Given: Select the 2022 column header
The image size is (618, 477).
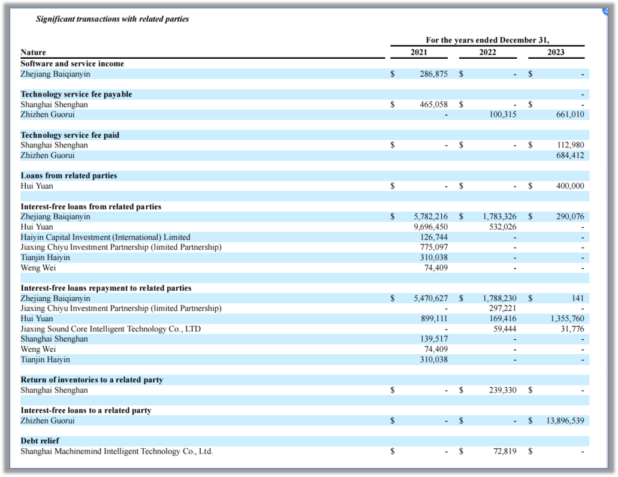Looking at the screenshot, I should 487,52.
